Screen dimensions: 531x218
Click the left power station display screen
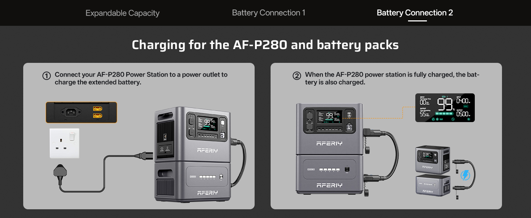[207, 124]
